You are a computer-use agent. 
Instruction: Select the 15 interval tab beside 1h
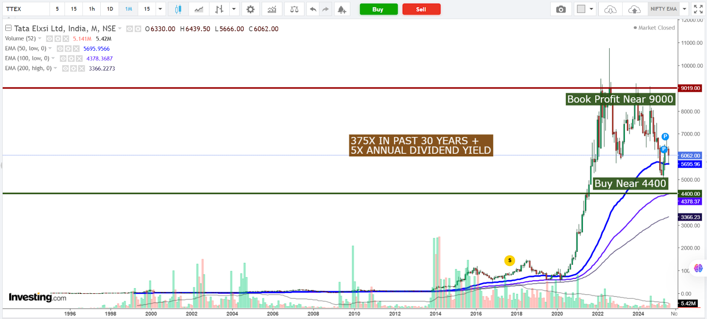[x=74, y=9]
